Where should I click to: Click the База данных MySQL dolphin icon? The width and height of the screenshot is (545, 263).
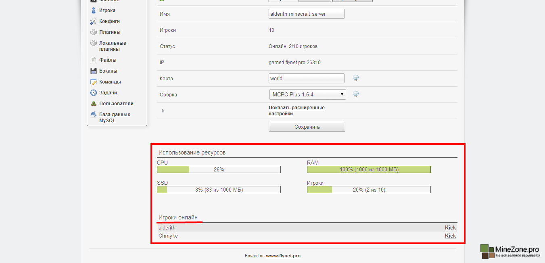point(93,115)
